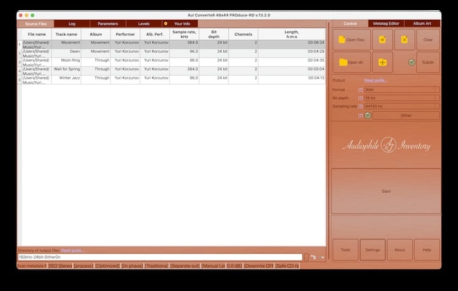Click the Track name column header

tap(66, 34)
